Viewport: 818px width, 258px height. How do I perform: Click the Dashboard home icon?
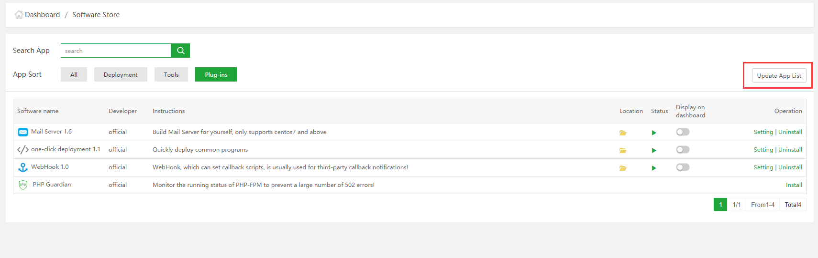click(x=19, y=15)
